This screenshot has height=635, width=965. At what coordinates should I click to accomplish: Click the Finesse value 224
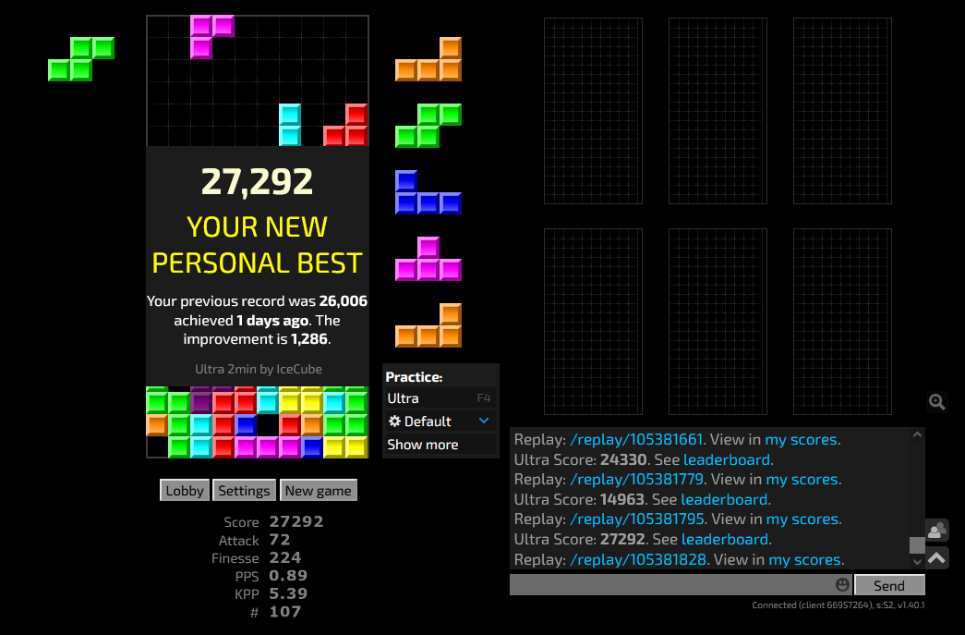tap(285, 557)
